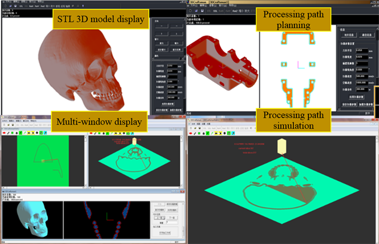Click the scan speed field showing 500.000
The height and width of the screenshot is (244, 379).
[362, 76]
